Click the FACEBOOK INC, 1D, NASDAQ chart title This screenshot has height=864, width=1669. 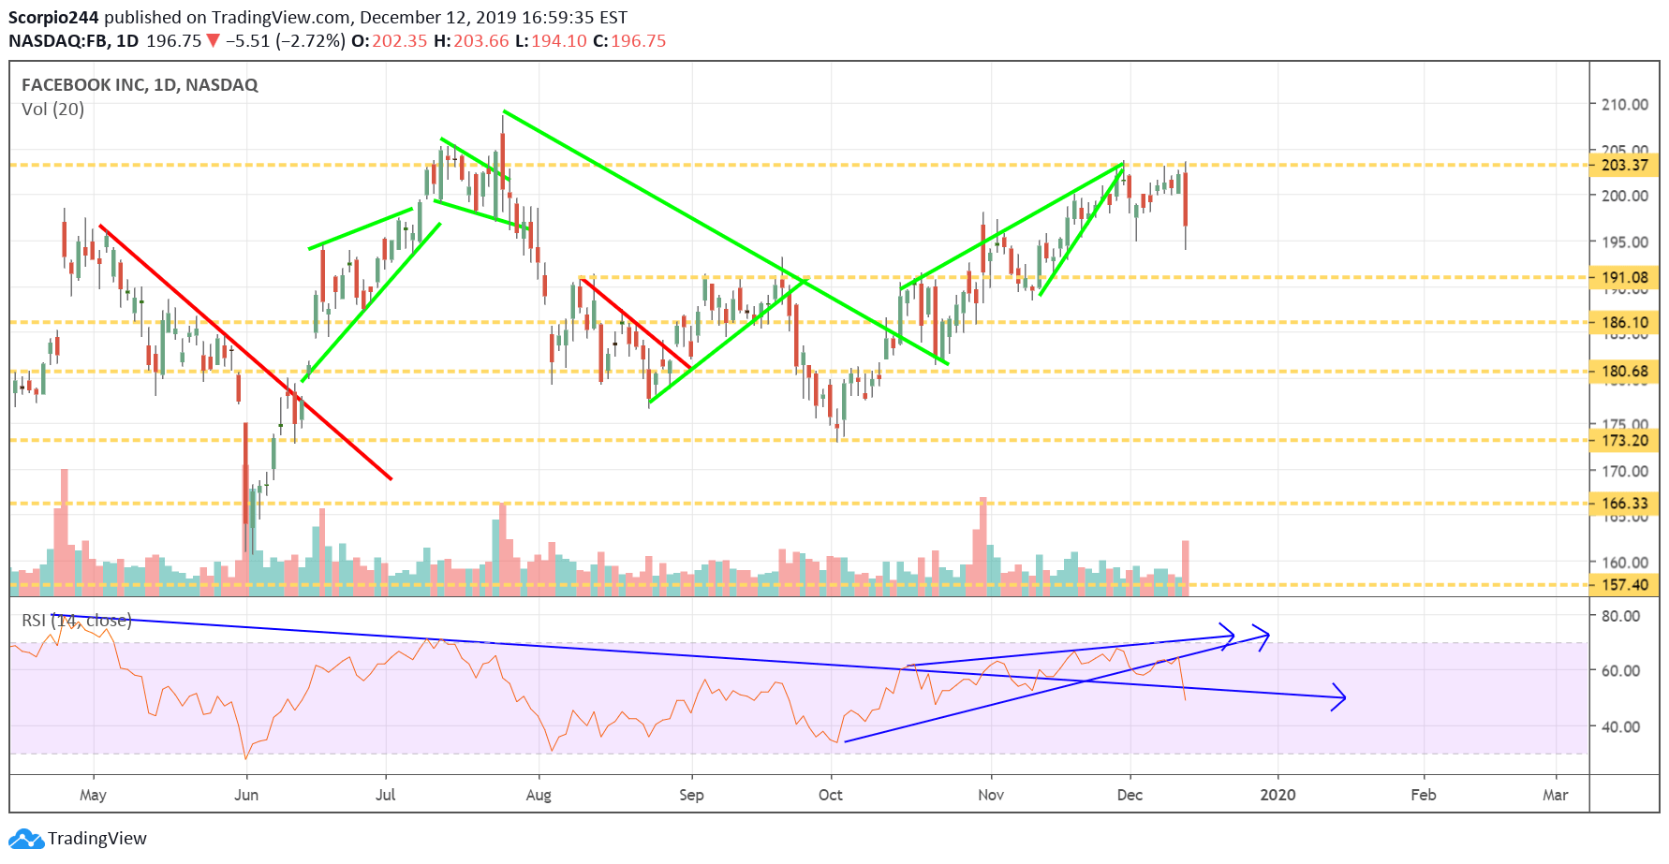click(140, 85)
